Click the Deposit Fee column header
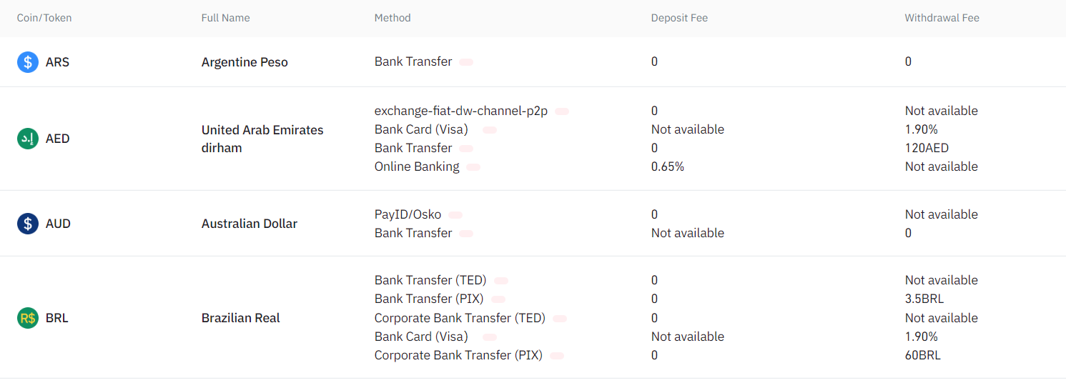This screenshot has height=383, width=1066. [679, 18]
